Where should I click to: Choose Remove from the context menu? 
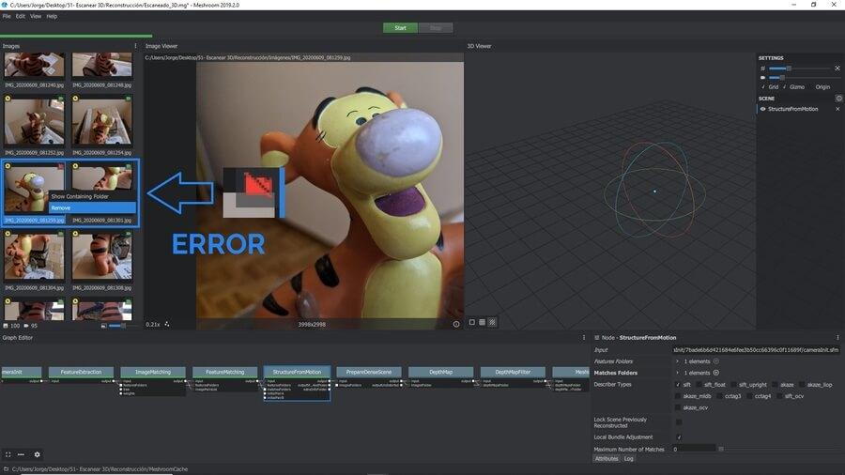pos(92,207)
